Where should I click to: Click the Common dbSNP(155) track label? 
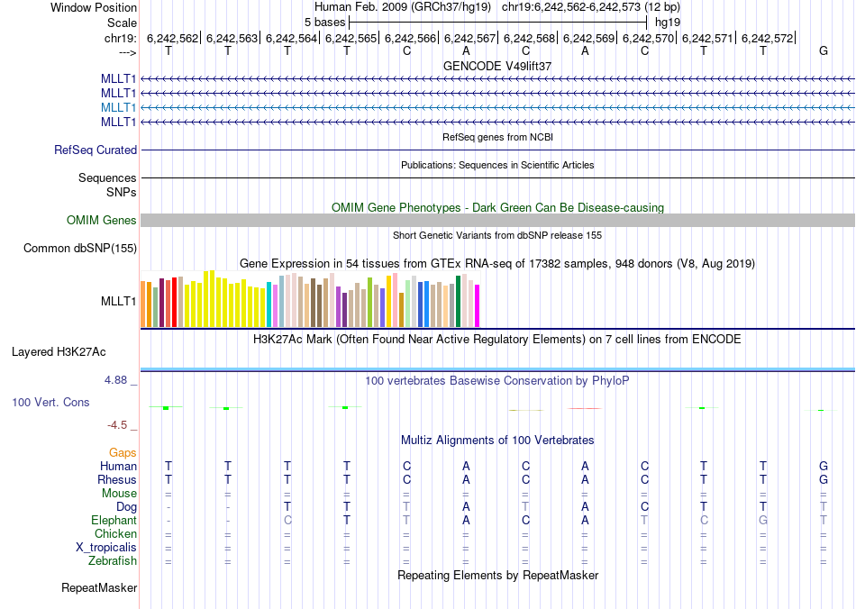coord(80,249)
